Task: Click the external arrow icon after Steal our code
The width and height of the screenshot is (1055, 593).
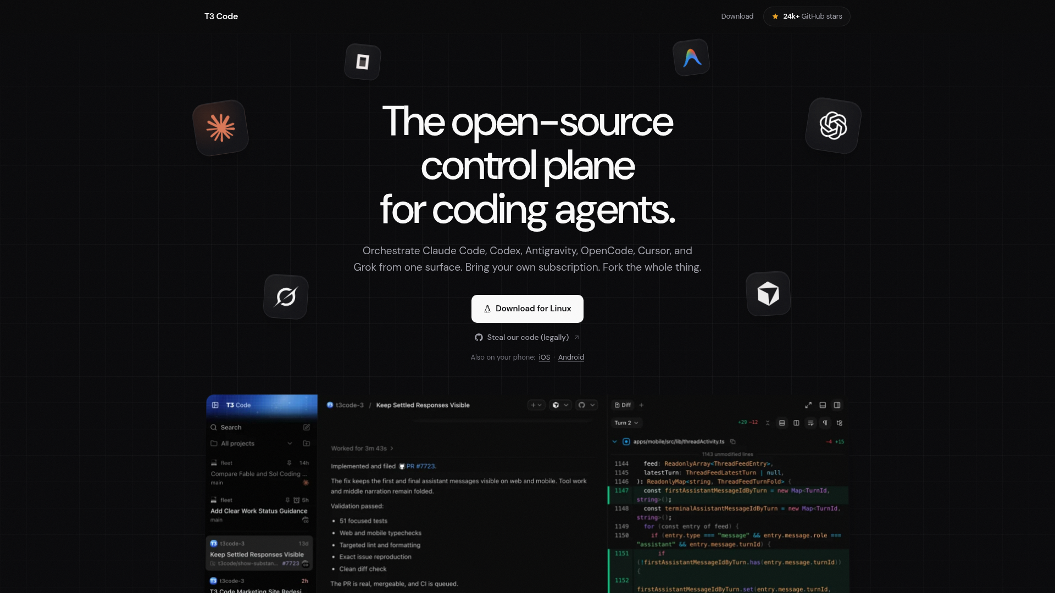Action: 576,337
